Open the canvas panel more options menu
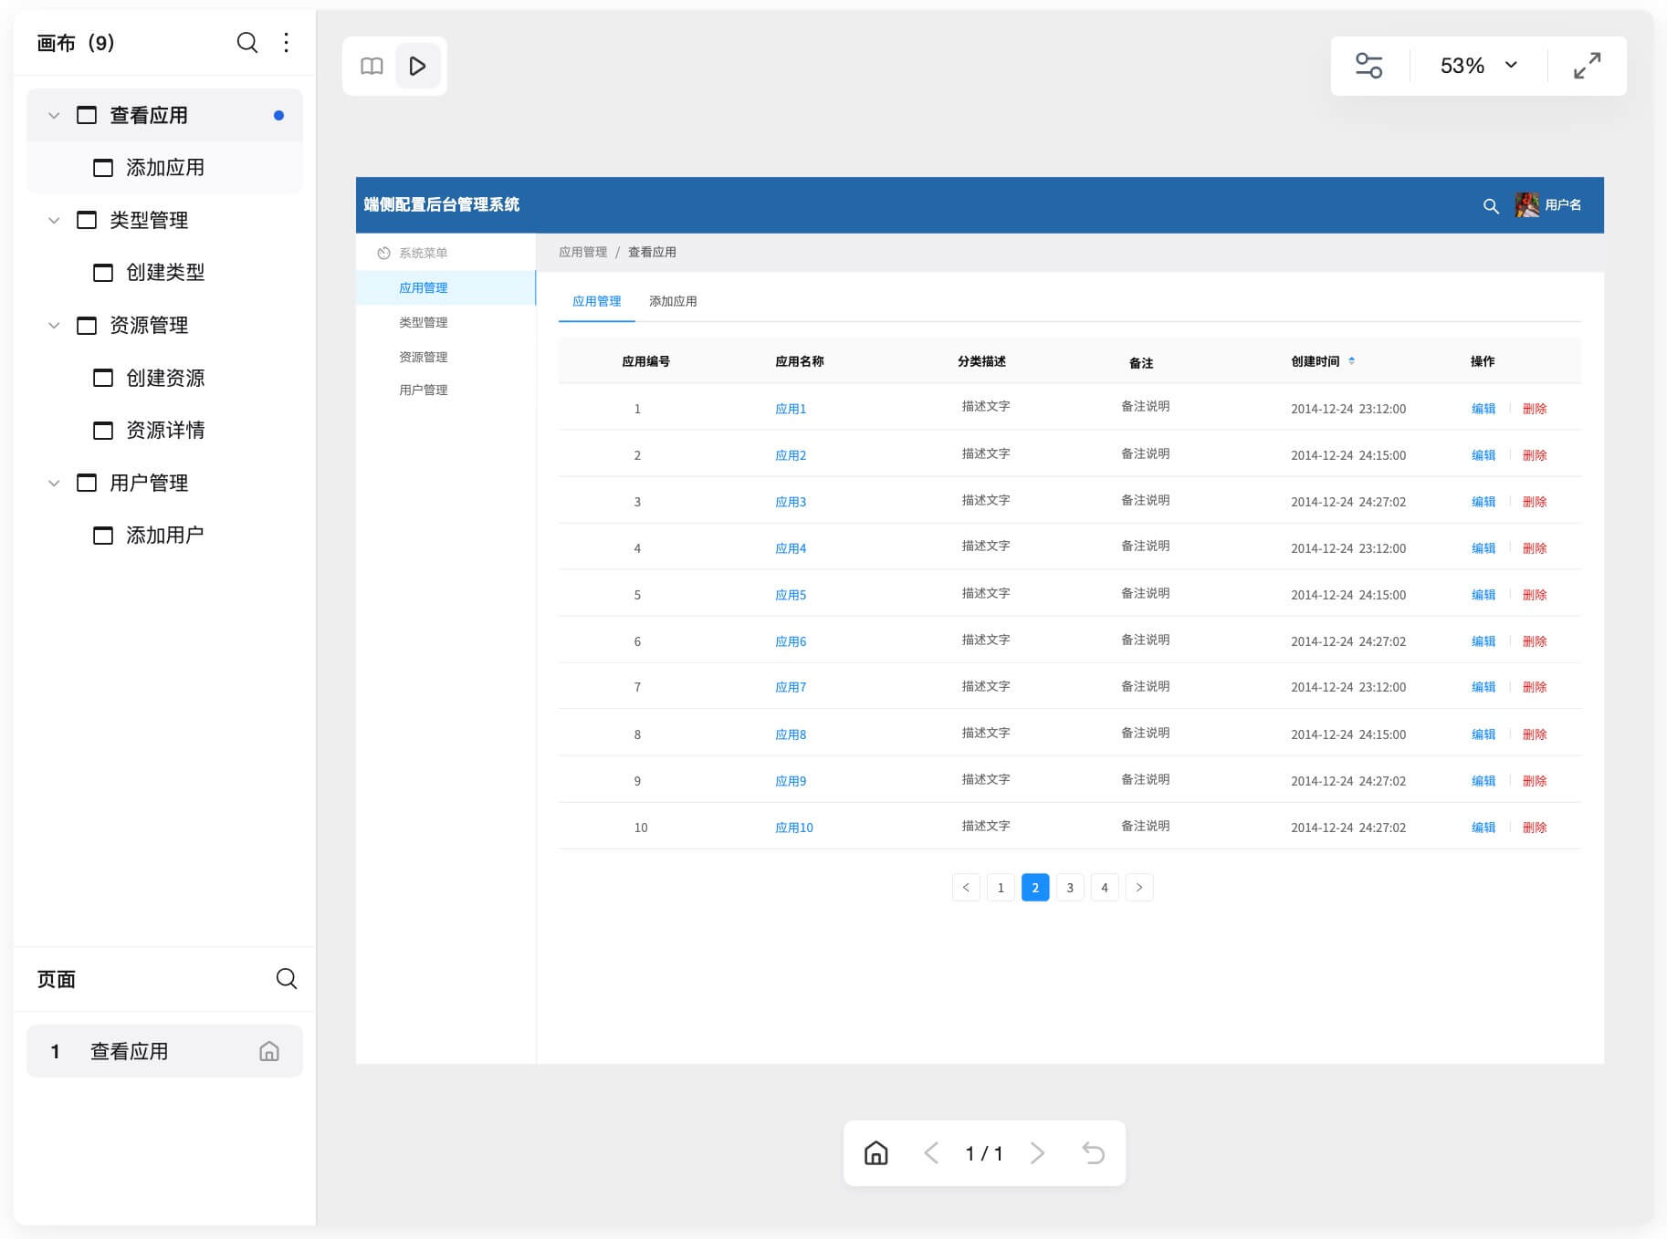This screenshot has height=1239, width=1667. (x=287, y=43)
